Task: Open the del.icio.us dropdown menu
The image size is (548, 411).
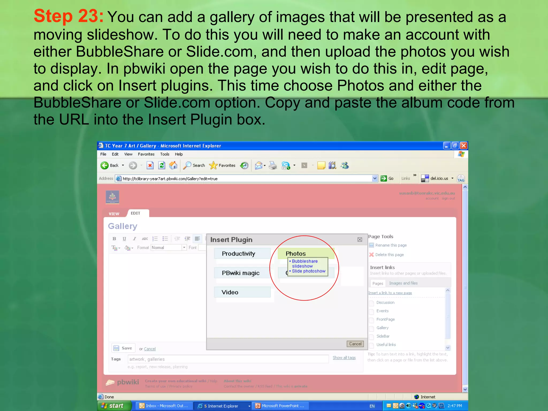Action: pos(452,178)
